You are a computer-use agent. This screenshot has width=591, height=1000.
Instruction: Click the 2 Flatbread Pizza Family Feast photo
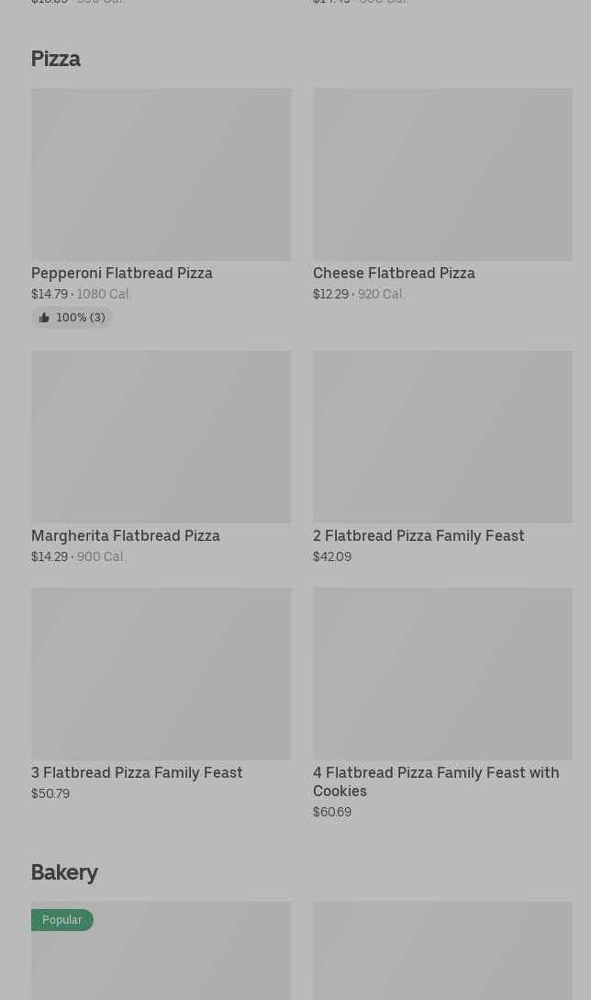442,436
